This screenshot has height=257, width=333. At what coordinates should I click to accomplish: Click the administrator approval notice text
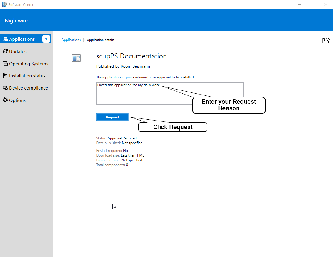(145, 77)
